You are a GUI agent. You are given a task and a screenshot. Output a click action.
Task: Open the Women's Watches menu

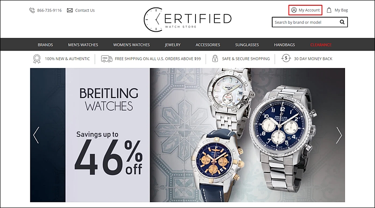(131, 45)
